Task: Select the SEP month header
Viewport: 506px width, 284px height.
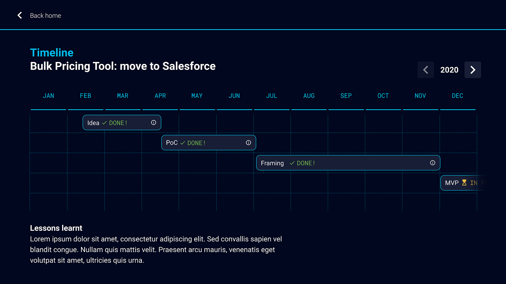Action: click(x=346, y=96)
